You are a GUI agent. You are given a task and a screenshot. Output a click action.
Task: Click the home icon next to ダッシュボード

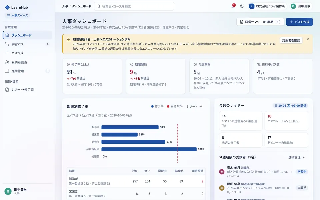[7, 35]
